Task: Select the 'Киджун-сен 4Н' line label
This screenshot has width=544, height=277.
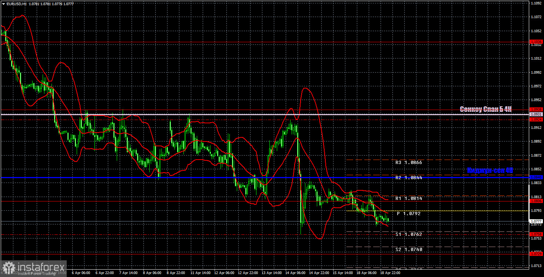Action: tap(490, 170)
